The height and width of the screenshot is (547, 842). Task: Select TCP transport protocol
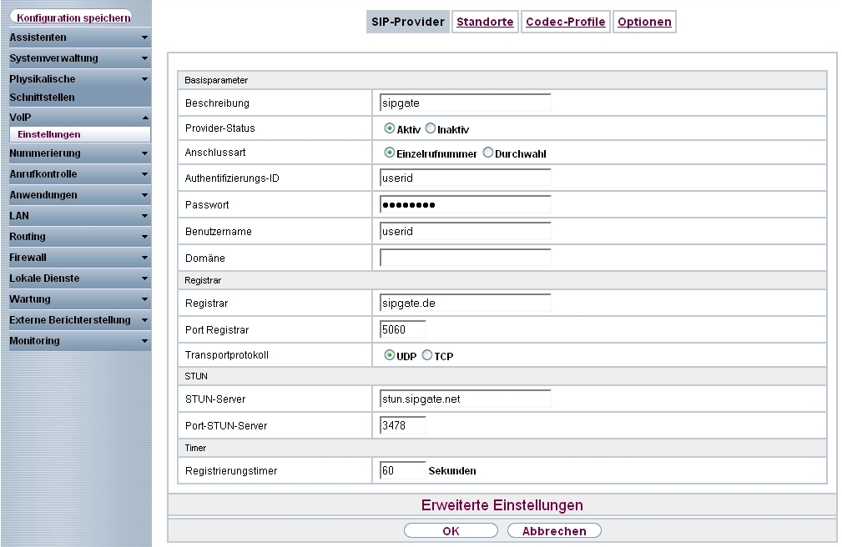pos(427,355)
